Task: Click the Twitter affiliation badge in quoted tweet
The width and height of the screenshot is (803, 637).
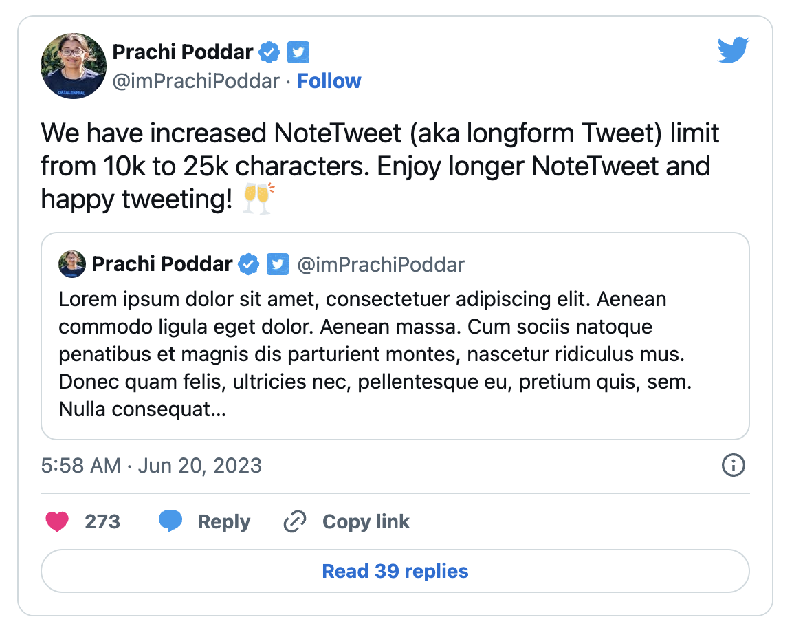Action: [x=278, y=264]
